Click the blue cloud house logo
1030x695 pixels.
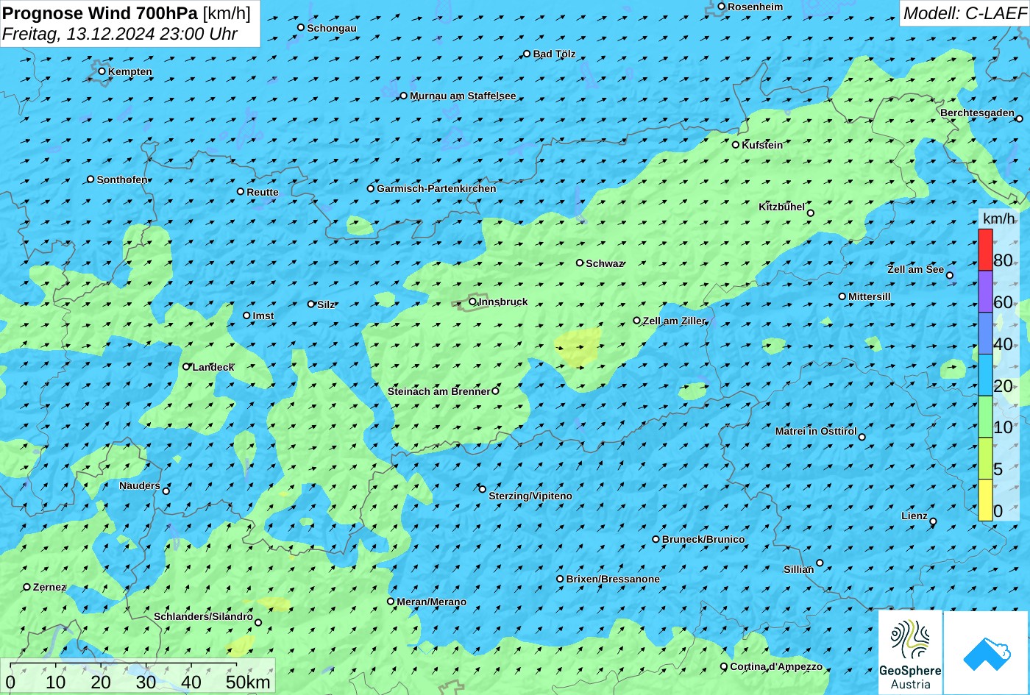(x=987, y=653)
